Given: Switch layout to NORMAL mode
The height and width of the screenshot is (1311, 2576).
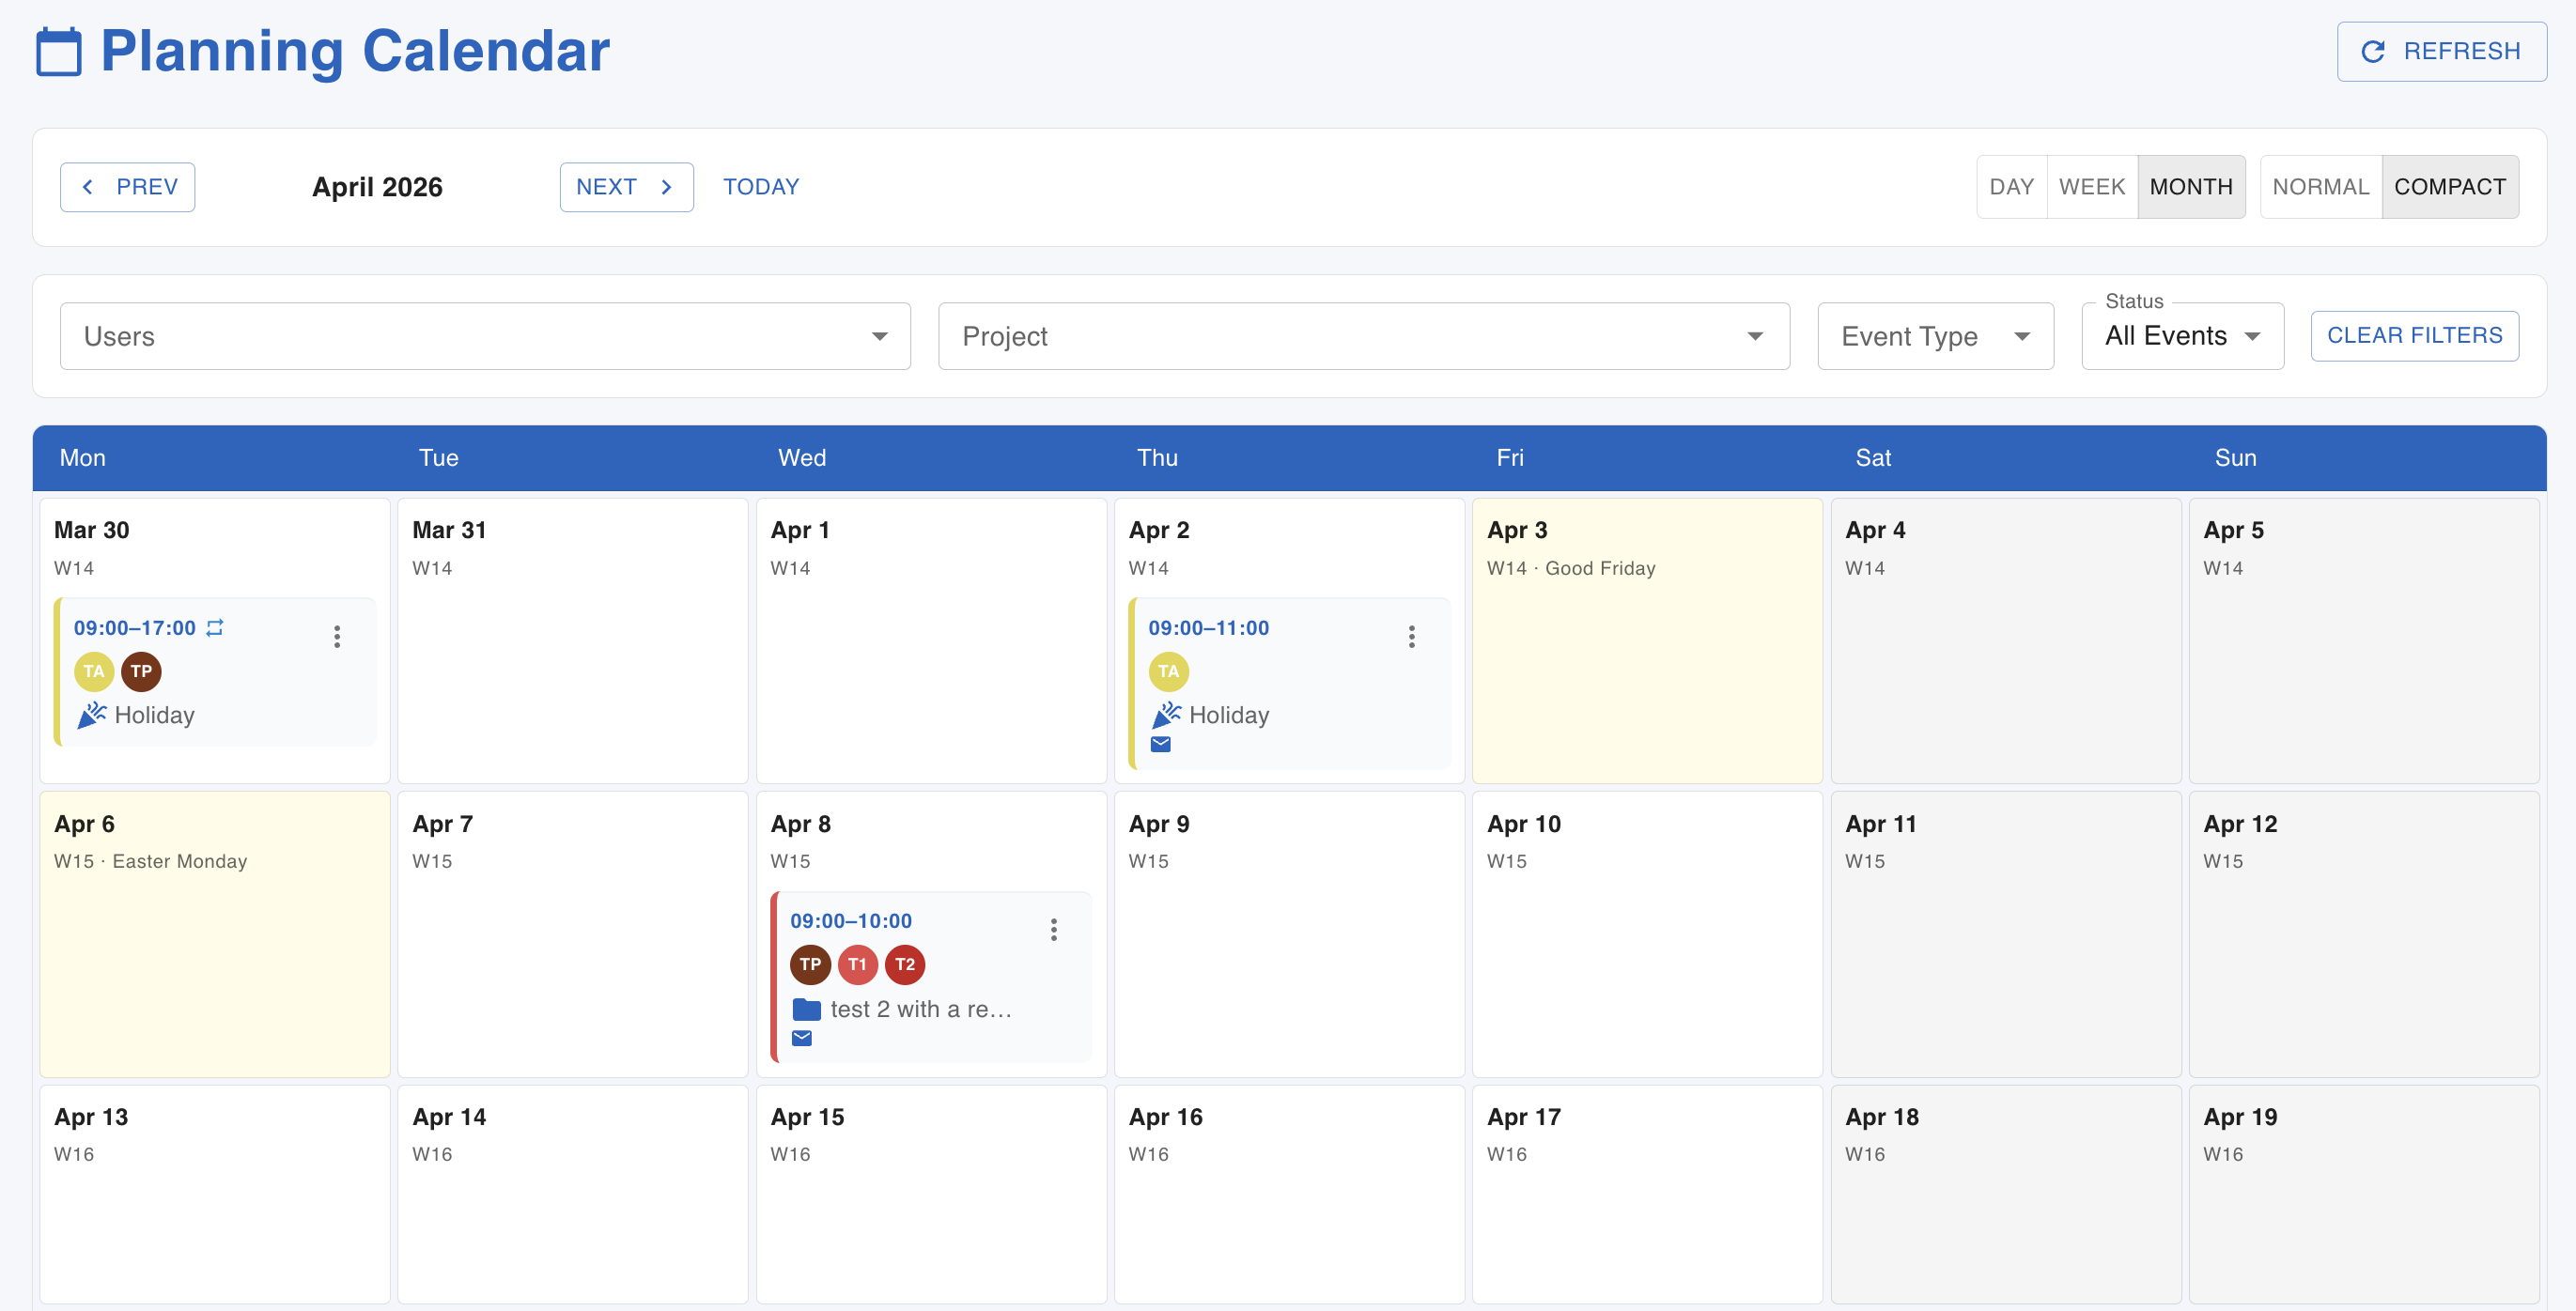Looking at the screenshot, I should tap(2320, 186).
